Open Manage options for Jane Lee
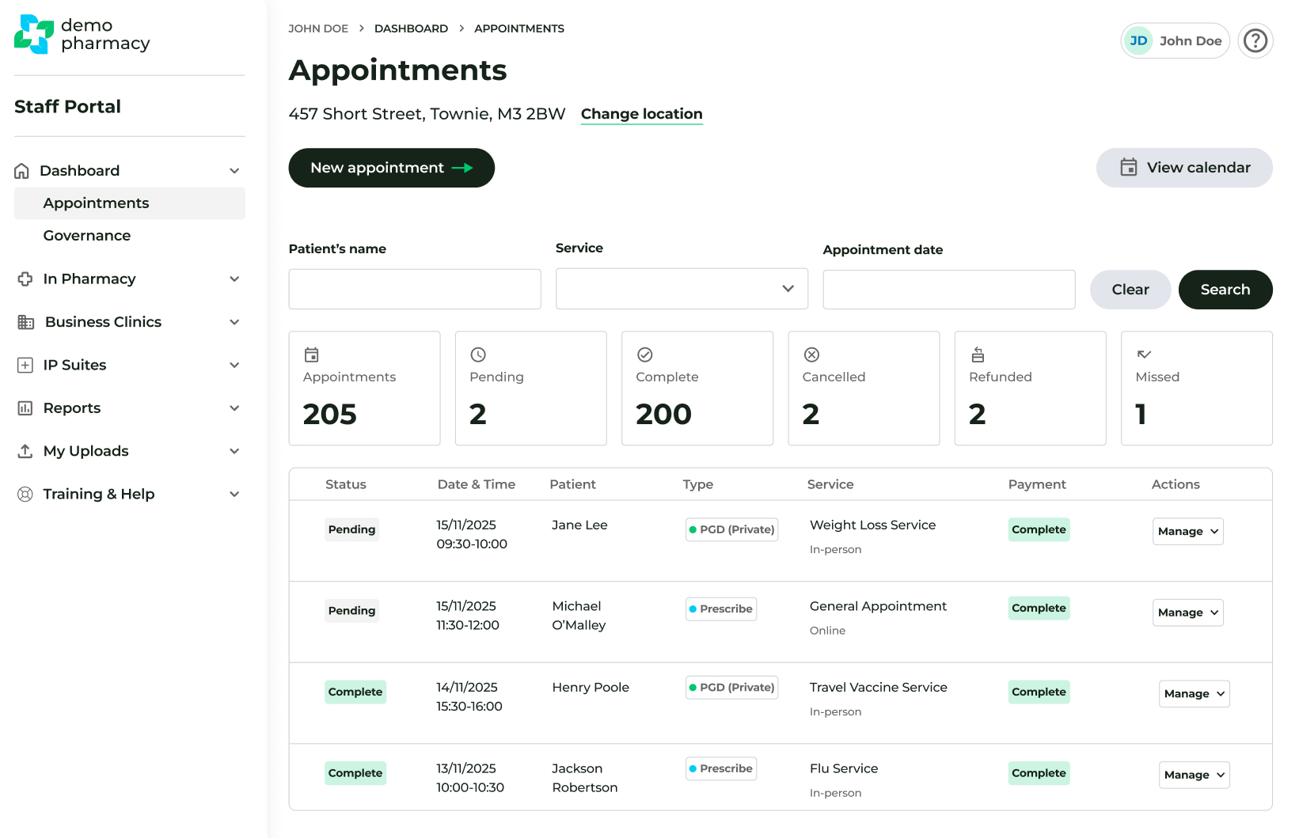Viewport: 1299px width, 838px height. pyautogui.click(x=1187, y=531)
